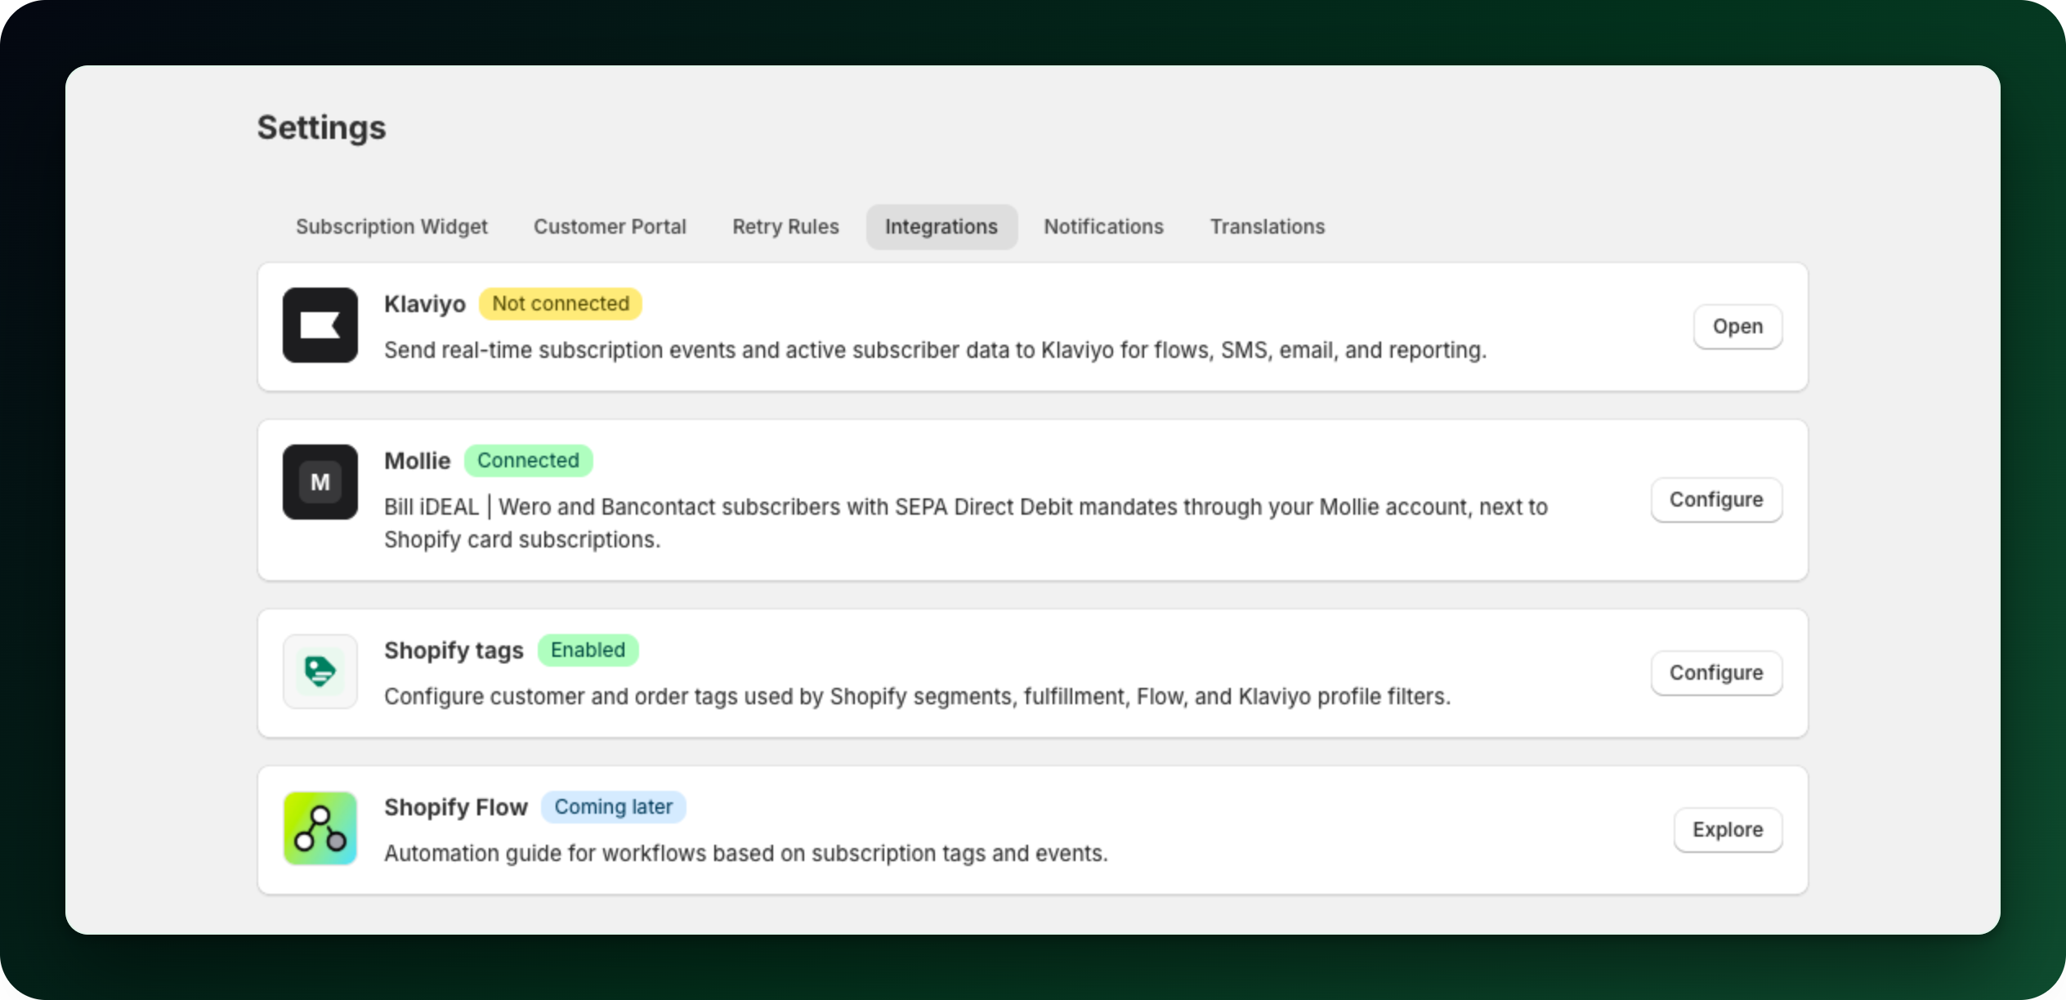The width and height of the screenshot is (2066, 1000).
Task: Go to the Retry Rules tab
Action: 785,226
